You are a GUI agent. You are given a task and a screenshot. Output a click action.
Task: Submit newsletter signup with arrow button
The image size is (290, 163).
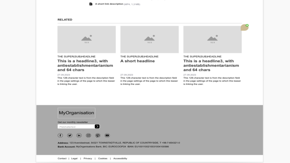coord(97,126)
